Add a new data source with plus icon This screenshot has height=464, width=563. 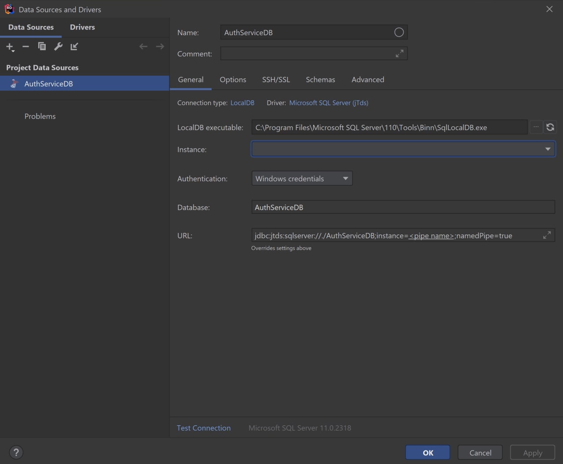(10, 47)
